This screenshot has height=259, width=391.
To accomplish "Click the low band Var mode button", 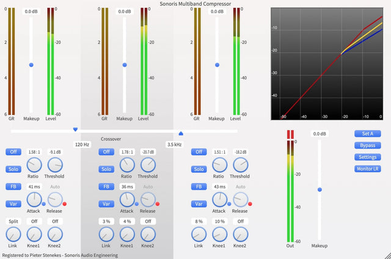I will pos(13,204).
